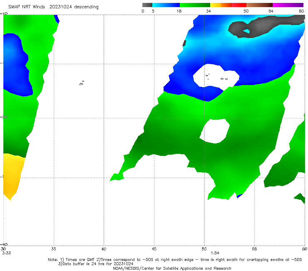Viewport: 308px width, 271px height.
Task: Click the swath time label "1:54"
Action: [x=215, y=253]
